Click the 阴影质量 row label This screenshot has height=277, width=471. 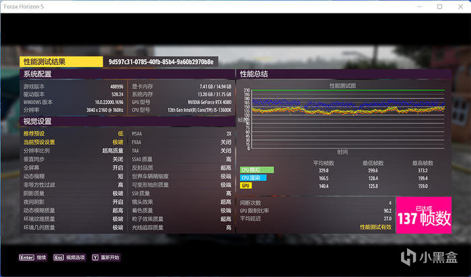34,193
